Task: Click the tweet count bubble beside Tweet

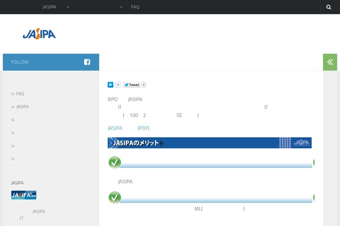Action: point(143,85)
